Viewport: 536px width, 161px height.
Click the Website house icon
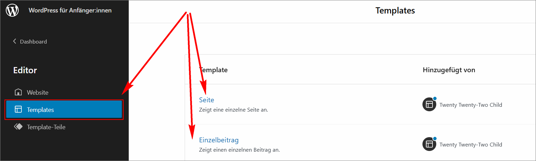[18, 92]
